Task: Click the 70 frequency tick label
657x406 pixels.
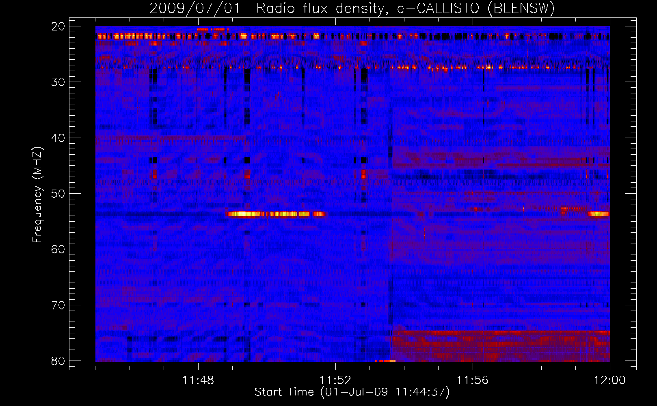Action: click(x=58, y=305)
